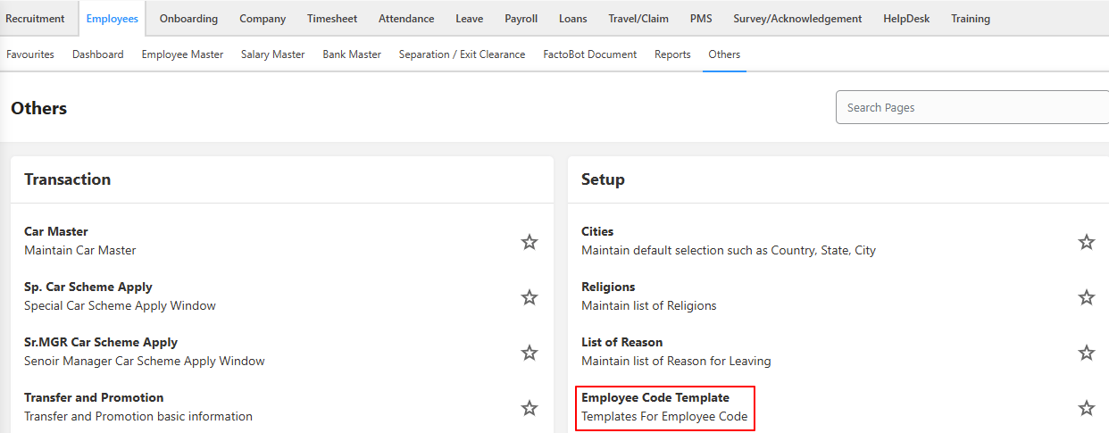
Task: Star the Transfer and Promotion entry
Action: point(529,408)
